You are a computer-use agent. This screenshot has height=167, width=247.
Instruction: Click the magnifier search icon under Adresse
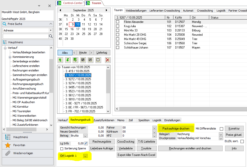click(x=51, y=36)
